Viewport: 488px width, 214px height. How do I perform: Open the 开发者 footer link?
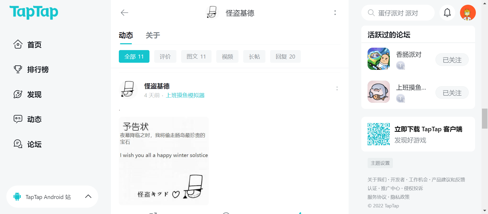[397, 180]
